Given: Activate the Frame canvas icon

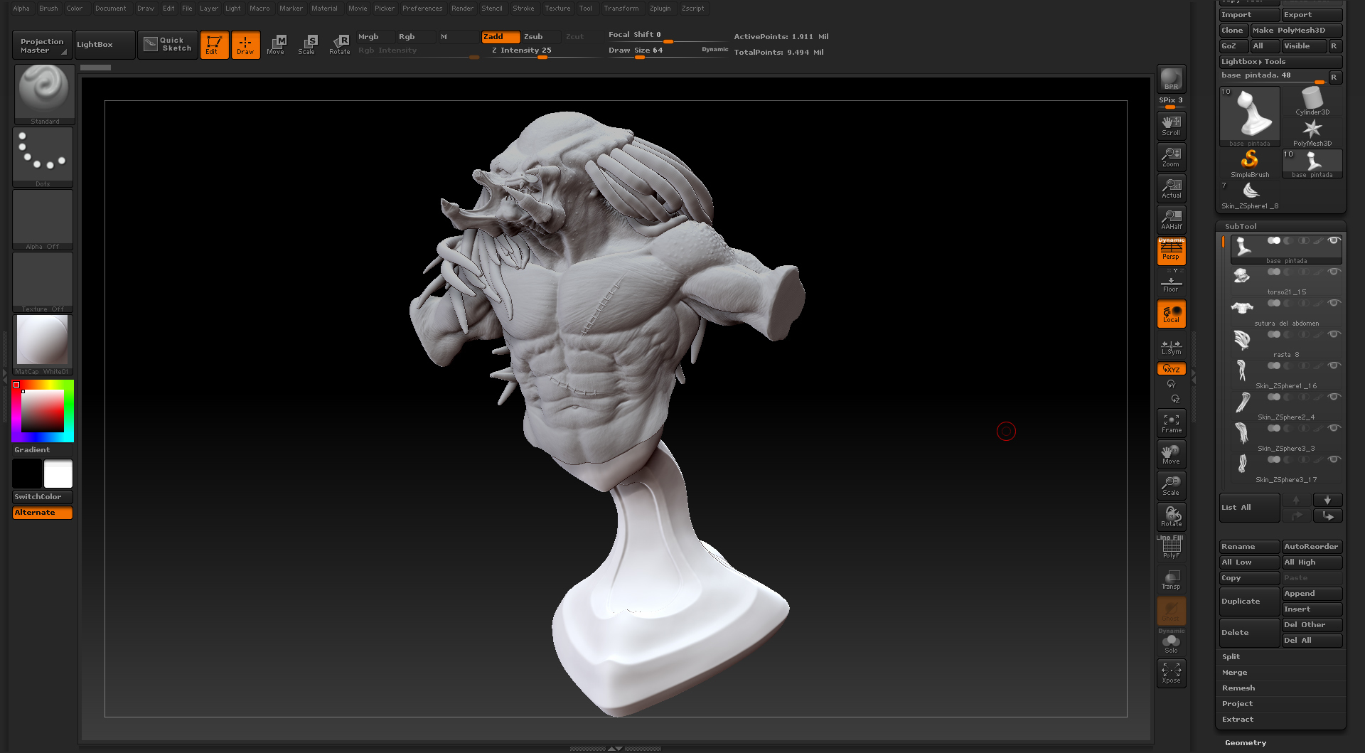Looking at the screenshot, I should (1170, 422).
